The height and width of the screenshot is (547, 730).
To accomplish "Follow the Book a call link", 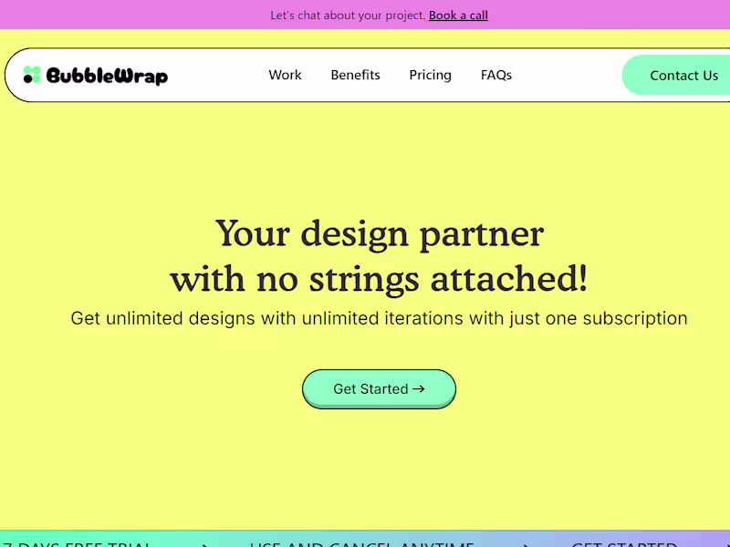I will [x=458, y=15].
